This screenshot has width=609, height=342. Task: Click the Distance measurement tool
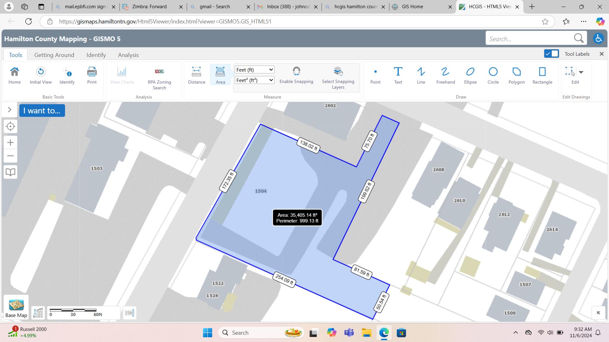pyautogui.click(x=196, y=75)
